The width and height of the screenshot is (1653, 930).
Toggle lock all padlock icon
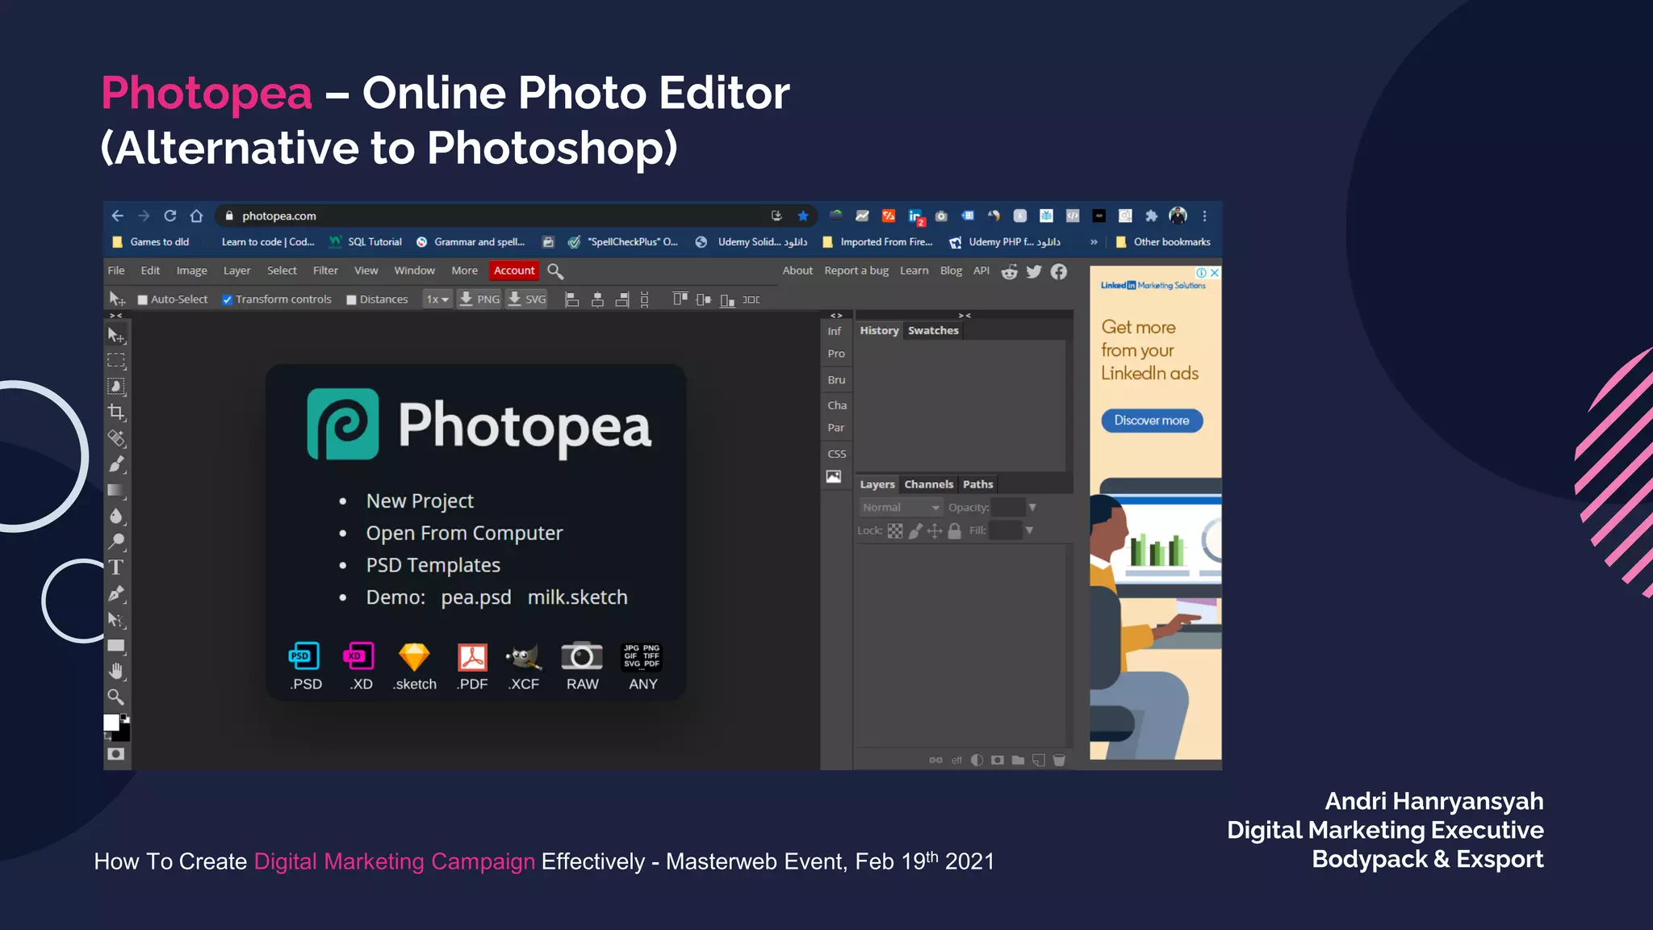tap(955, 531)
